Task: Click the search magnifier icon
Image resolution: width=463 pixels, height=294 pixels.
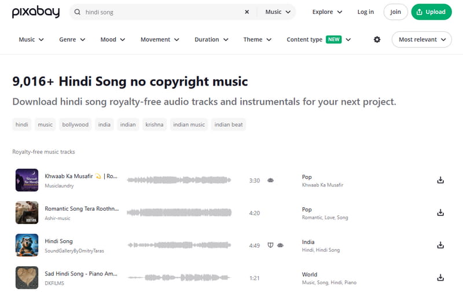Action: (x=78, y=12)
